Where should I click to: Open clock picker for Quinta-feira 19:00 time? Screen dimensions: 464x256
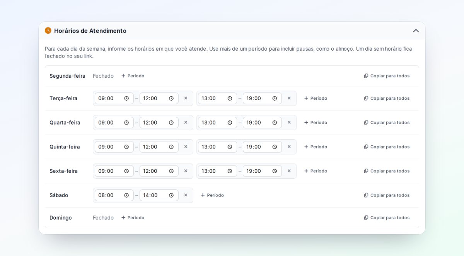(x=275, y=147)
